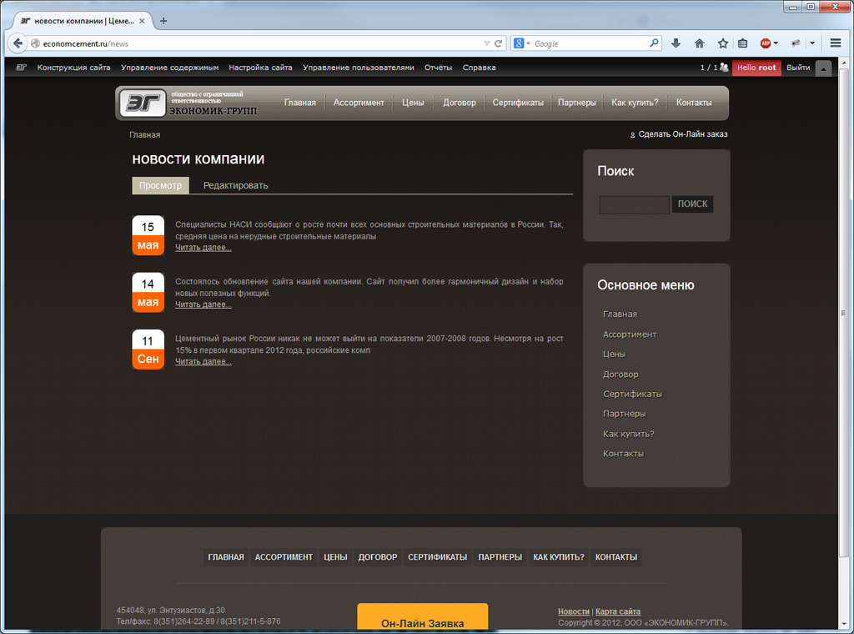854x634 pixels.
Task: Click the orange Он-Лайн Заявка button
Action: tap(422, 622)
